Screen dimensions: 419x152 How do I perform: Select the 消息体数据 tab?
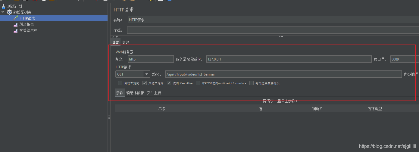click(x=135, y=93)
